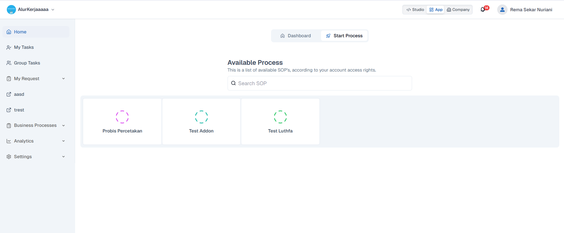The image size is (564, 233).
Task: Click the pink dashed circle icon
Action: point(122,117)
